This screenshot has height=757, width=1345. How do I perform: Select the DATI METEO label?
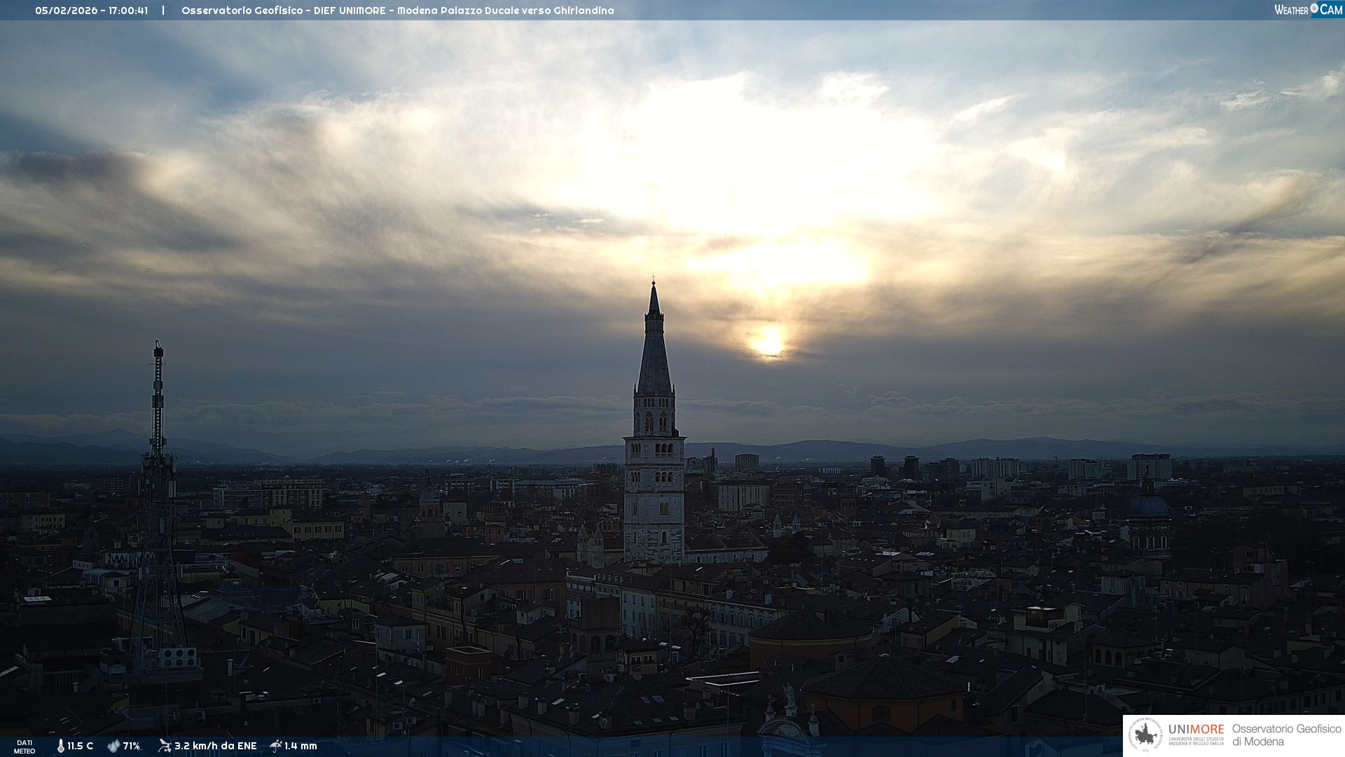[x=25, y=746]
